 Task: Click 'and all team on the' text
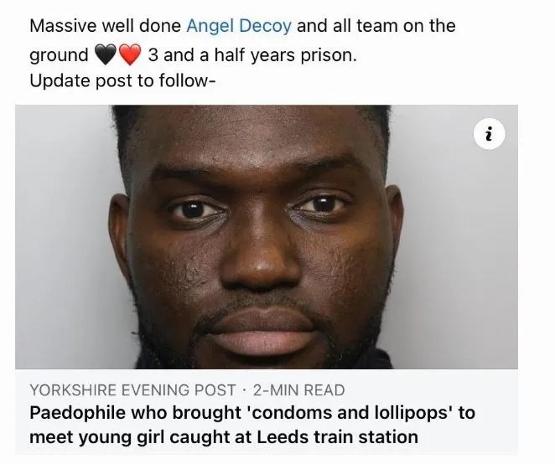point(376,26)
